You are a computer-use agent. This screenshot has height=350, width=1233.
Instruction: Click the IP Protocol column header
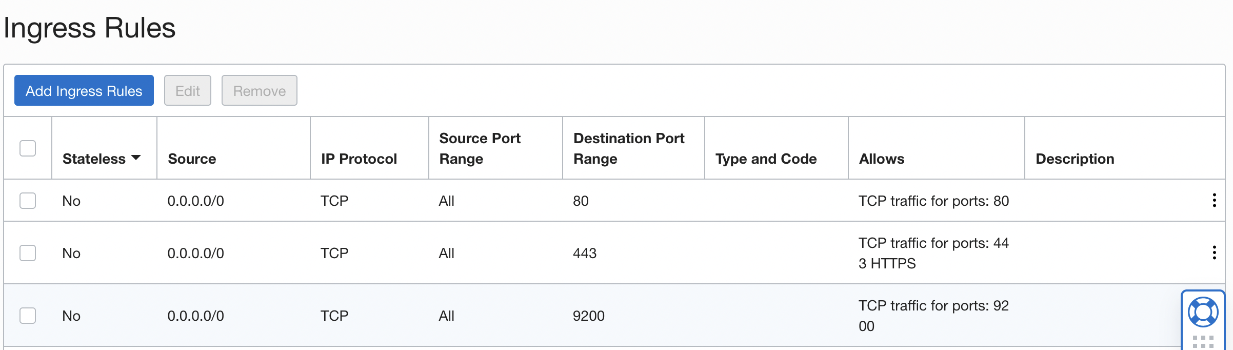pos(359,159)
